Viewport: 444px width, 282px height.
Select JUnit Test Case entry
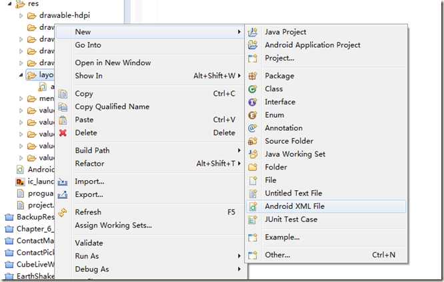pos(291,219)
